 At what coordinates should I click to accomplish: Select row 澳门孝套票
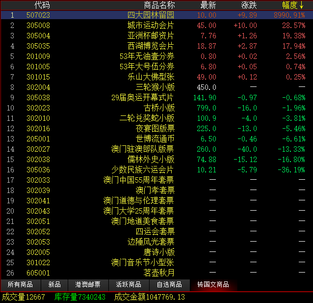156,191
